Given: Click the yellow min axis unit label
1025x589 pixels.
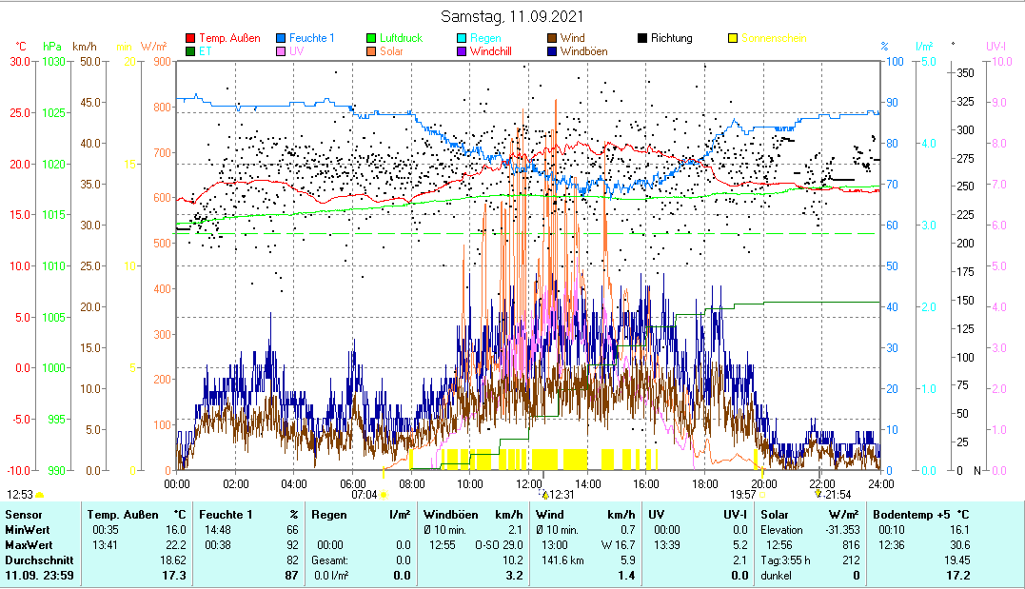Looking at the screenshot, I should (124, 47).
